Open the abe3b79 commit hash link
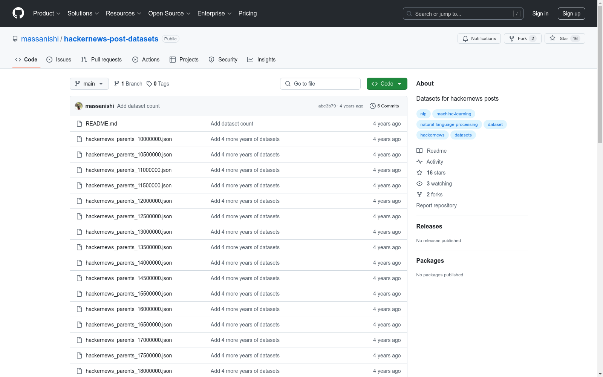The height and width of the screenshot is (377, 603). 327,106
